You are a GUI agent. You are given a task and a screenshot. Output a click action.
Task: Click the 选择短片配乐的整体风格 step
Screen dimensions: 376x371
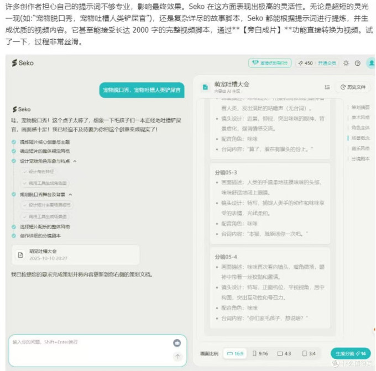click(45, 227)
